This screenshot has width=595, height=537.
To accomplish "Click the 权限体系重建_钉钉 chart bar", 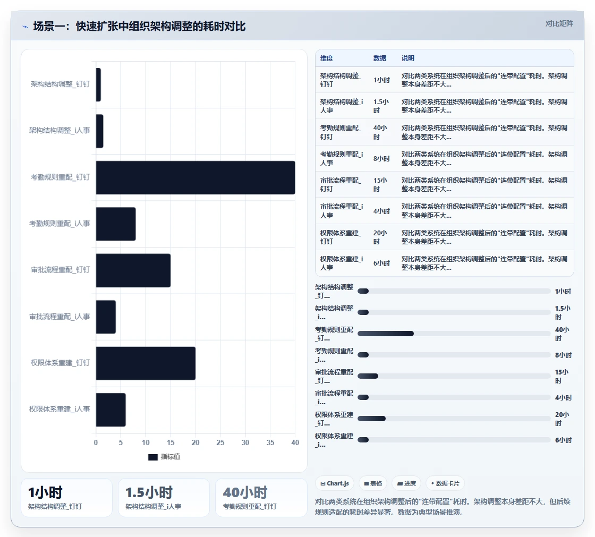I will [x=146, y=363].
